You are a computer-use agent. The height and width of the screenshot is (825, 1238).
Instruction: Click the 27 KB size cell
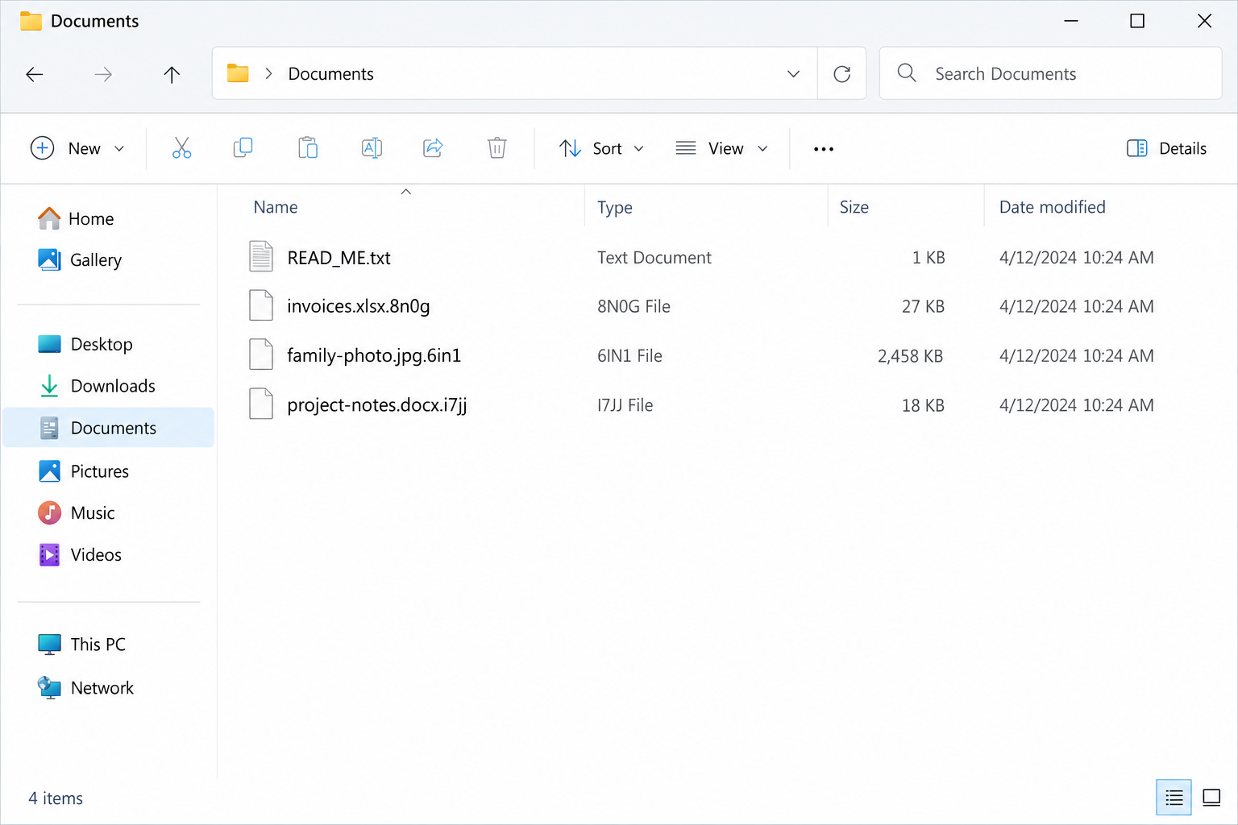923,306
